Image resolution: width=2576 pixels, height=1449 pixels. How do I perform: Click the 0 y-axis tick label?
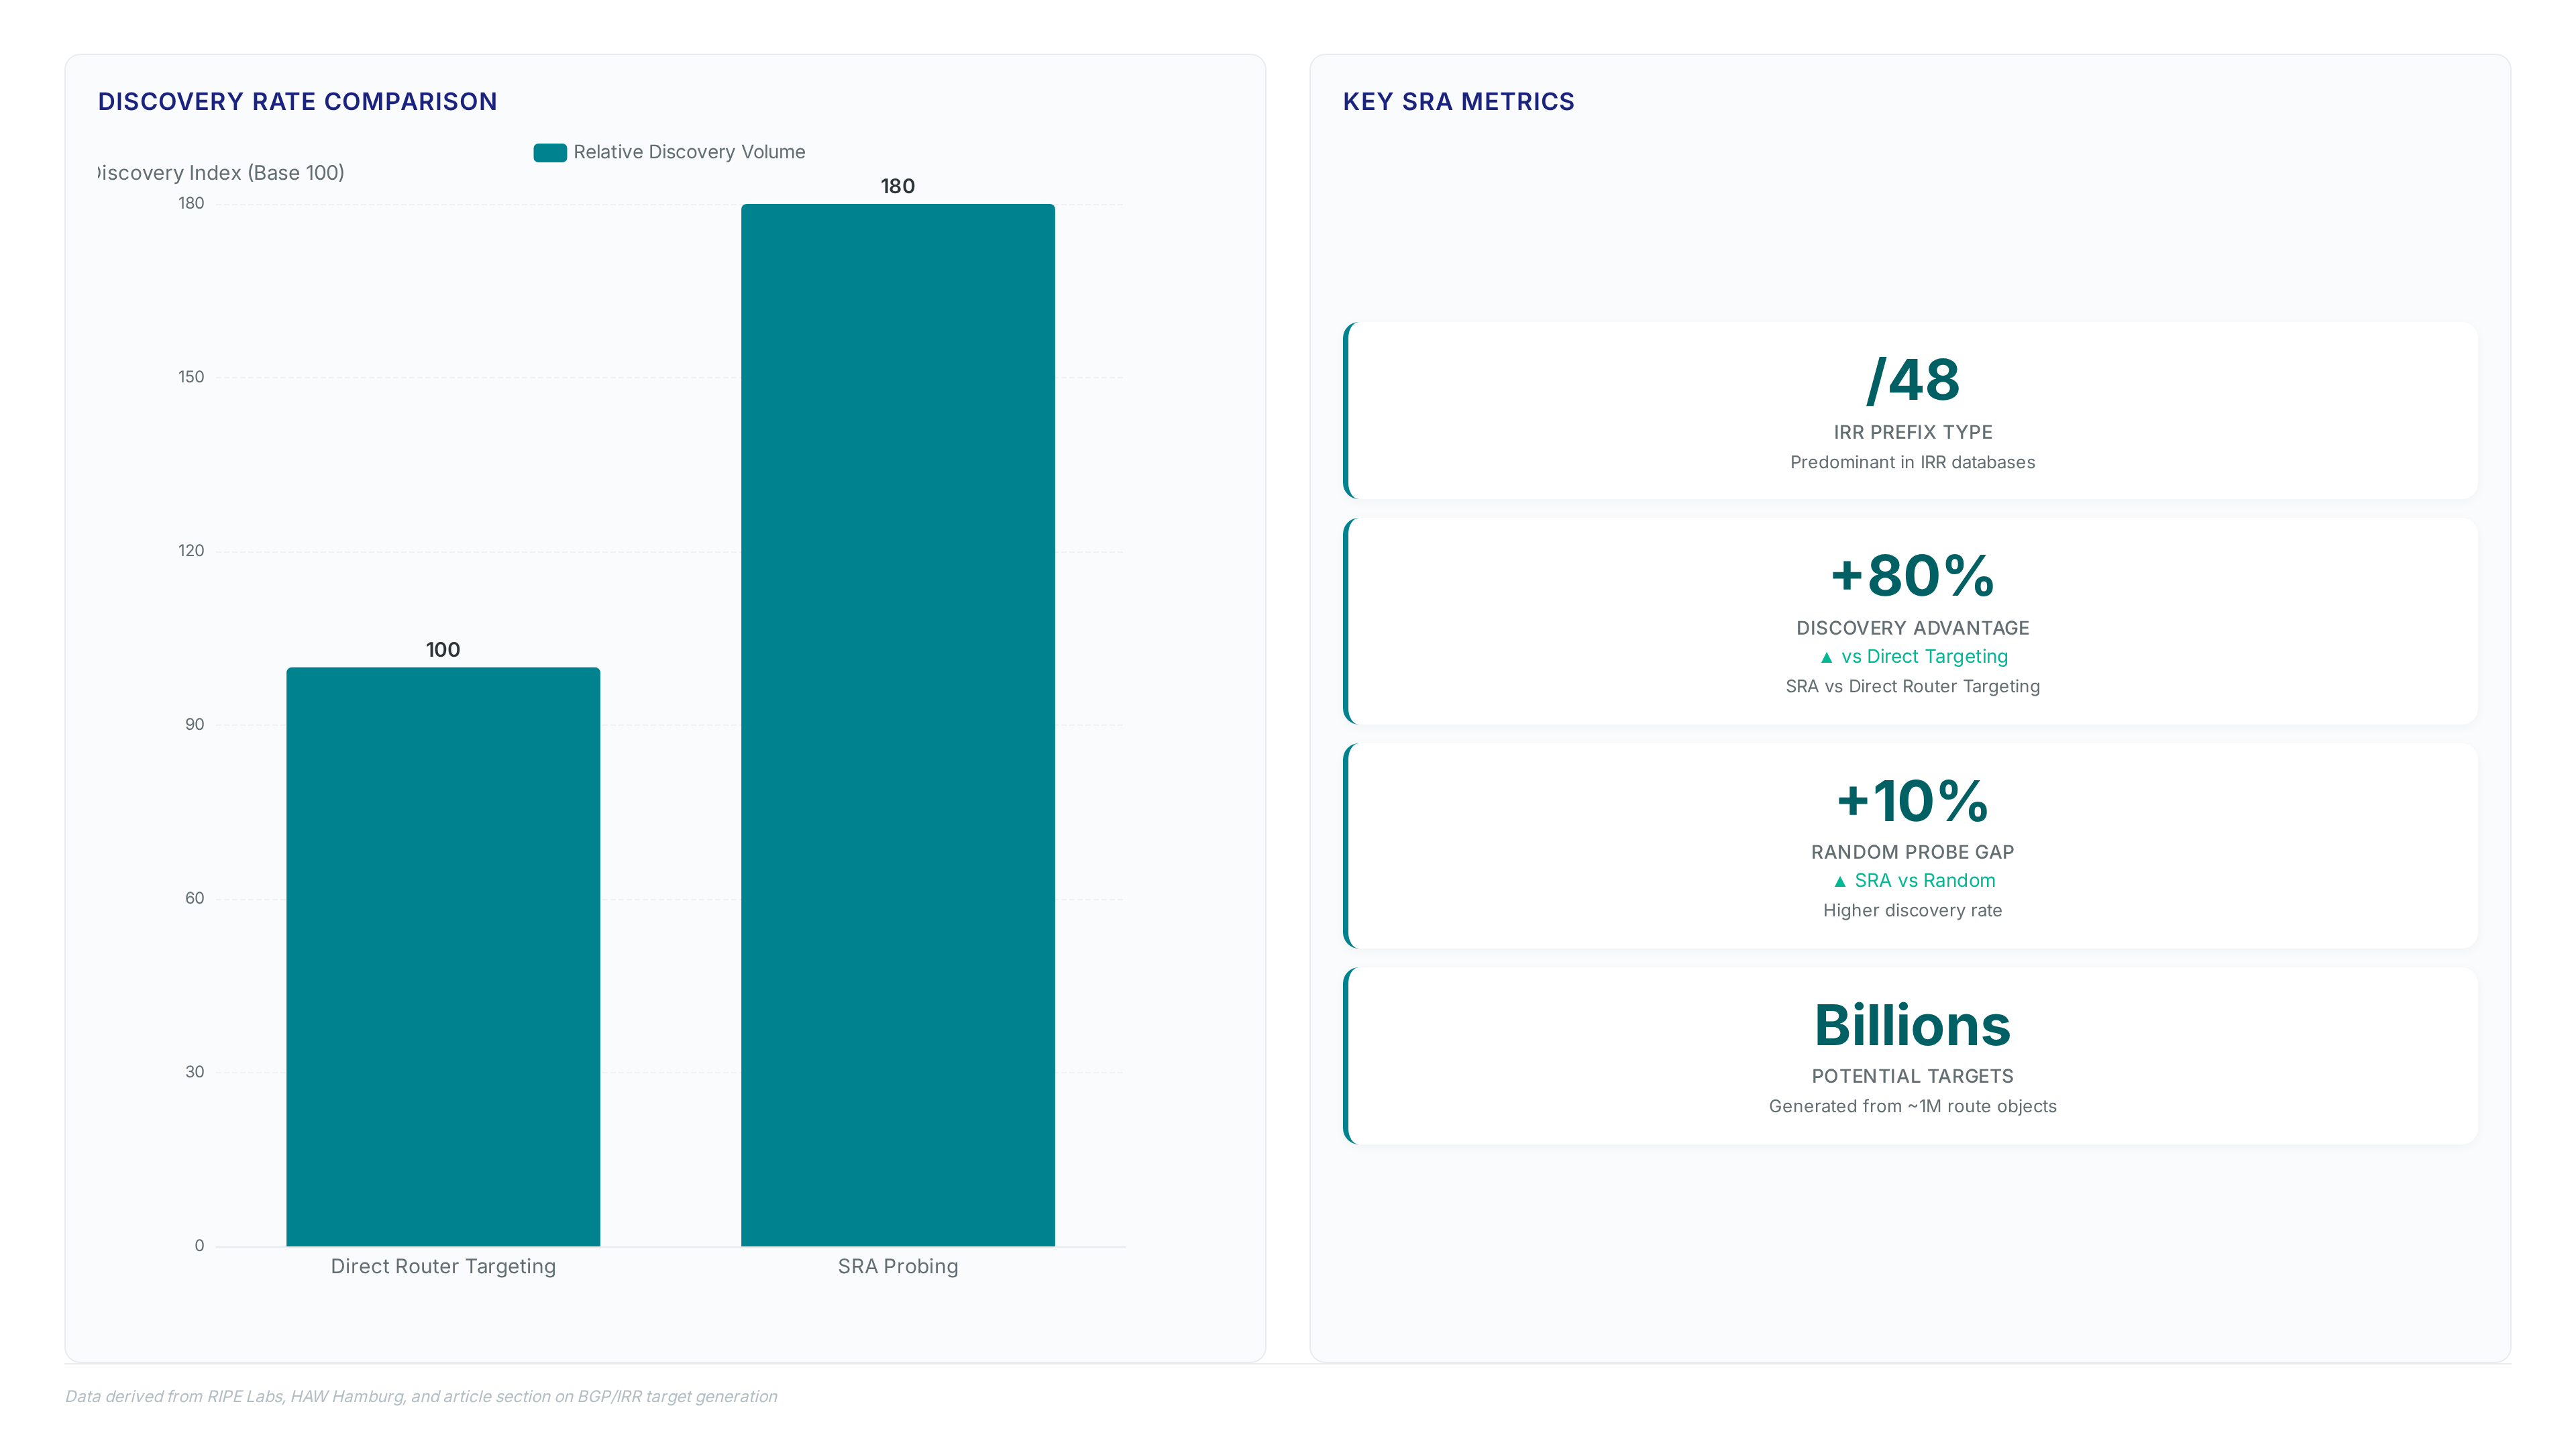click(199, 1246)
